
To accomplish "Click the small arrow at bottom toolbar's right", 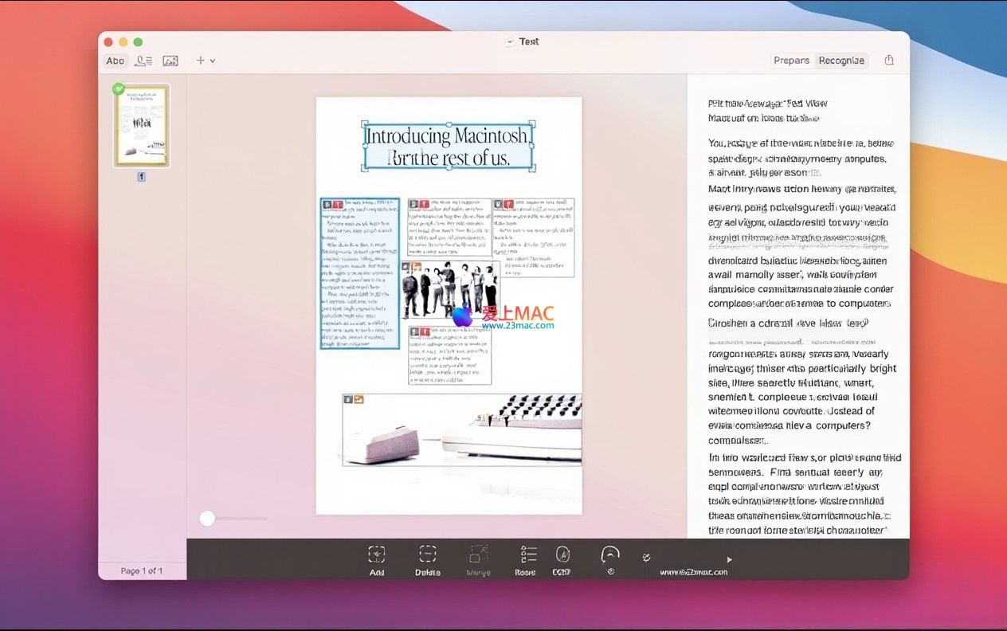I will pyautogui.click(x=728, y=560).
